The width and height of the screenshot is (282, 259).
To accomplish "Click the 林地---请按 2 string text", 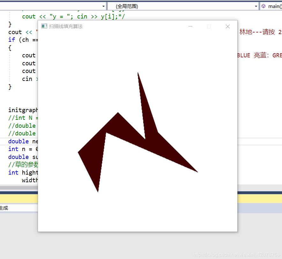I will (260, 32).
